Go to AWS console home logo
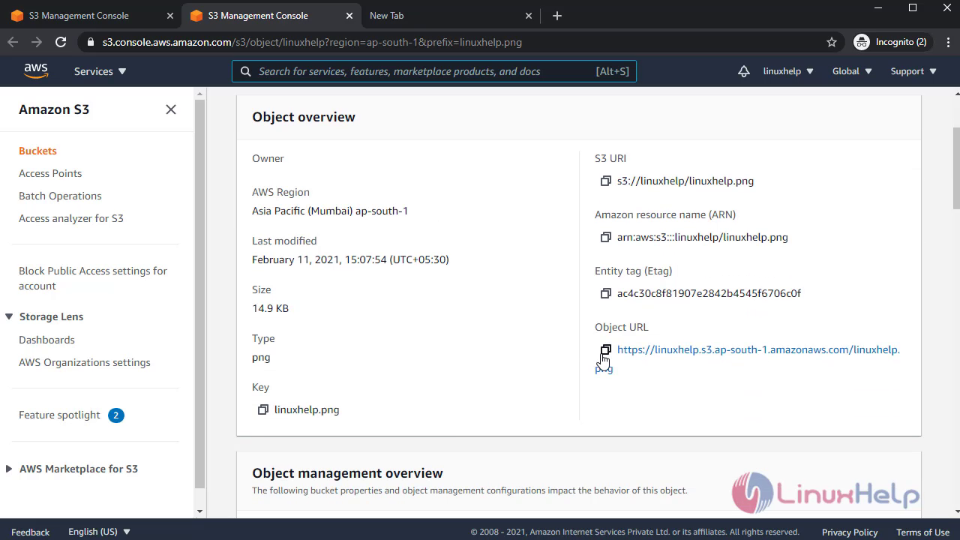960x540 pixels. point(35,70)
